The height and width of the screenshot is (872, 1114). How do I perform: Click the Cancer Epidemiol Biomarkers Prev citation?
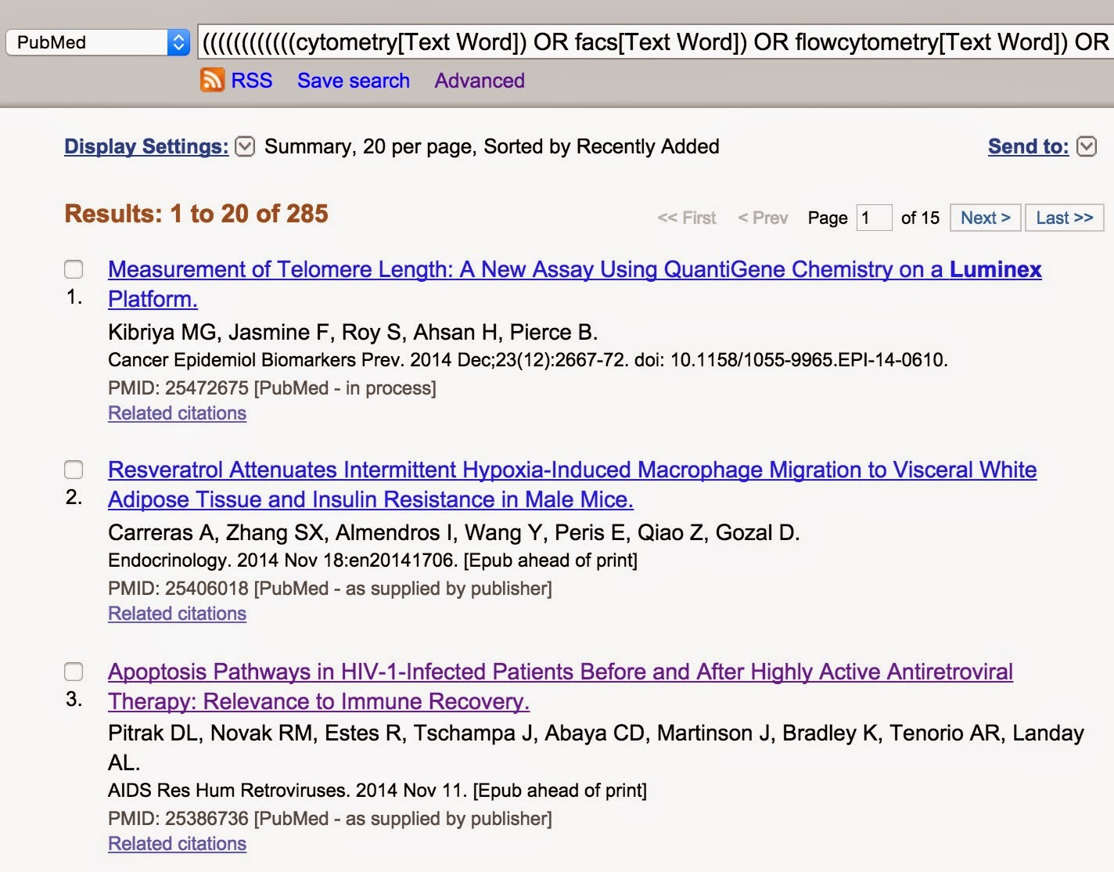click(528, 360)
